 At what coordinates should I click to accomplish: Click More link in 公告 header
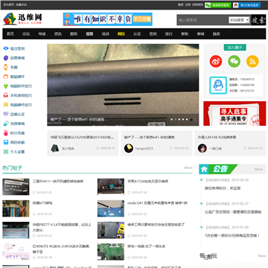(258, 169)
